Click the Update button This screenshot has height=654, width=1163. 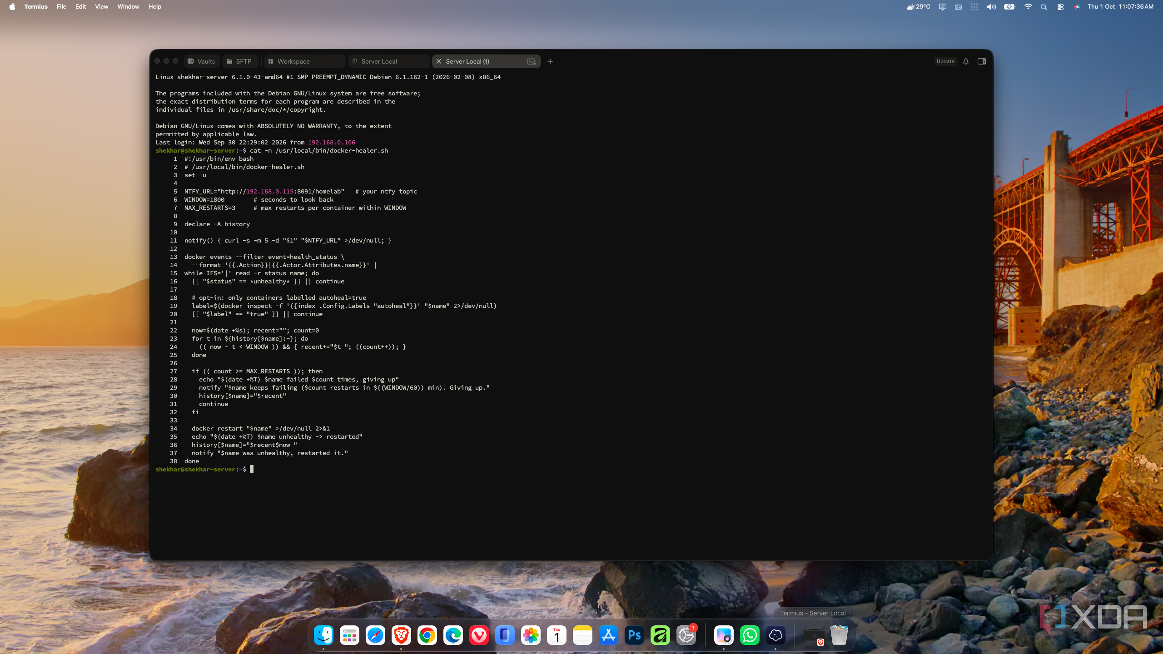click(945, 61)
